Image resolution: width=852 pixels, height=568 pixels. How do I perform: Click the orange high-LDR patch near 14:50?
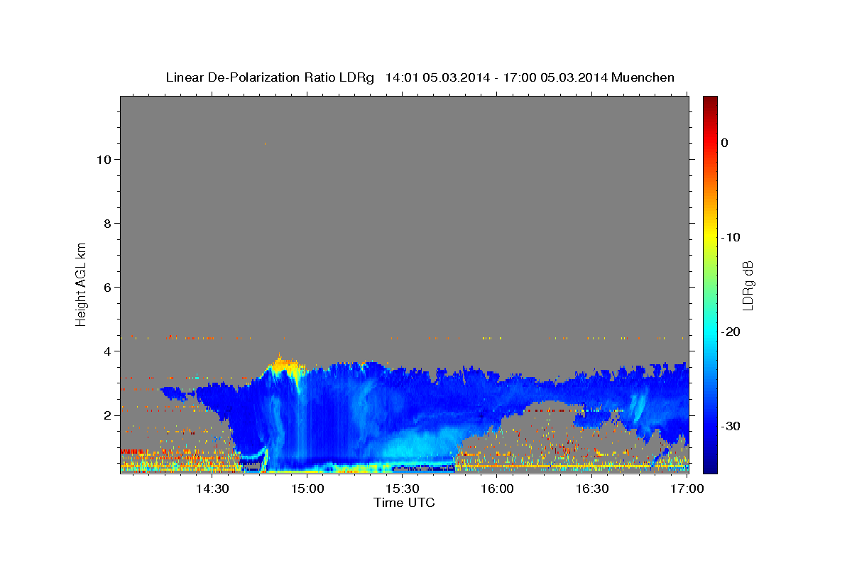[285, 366]
